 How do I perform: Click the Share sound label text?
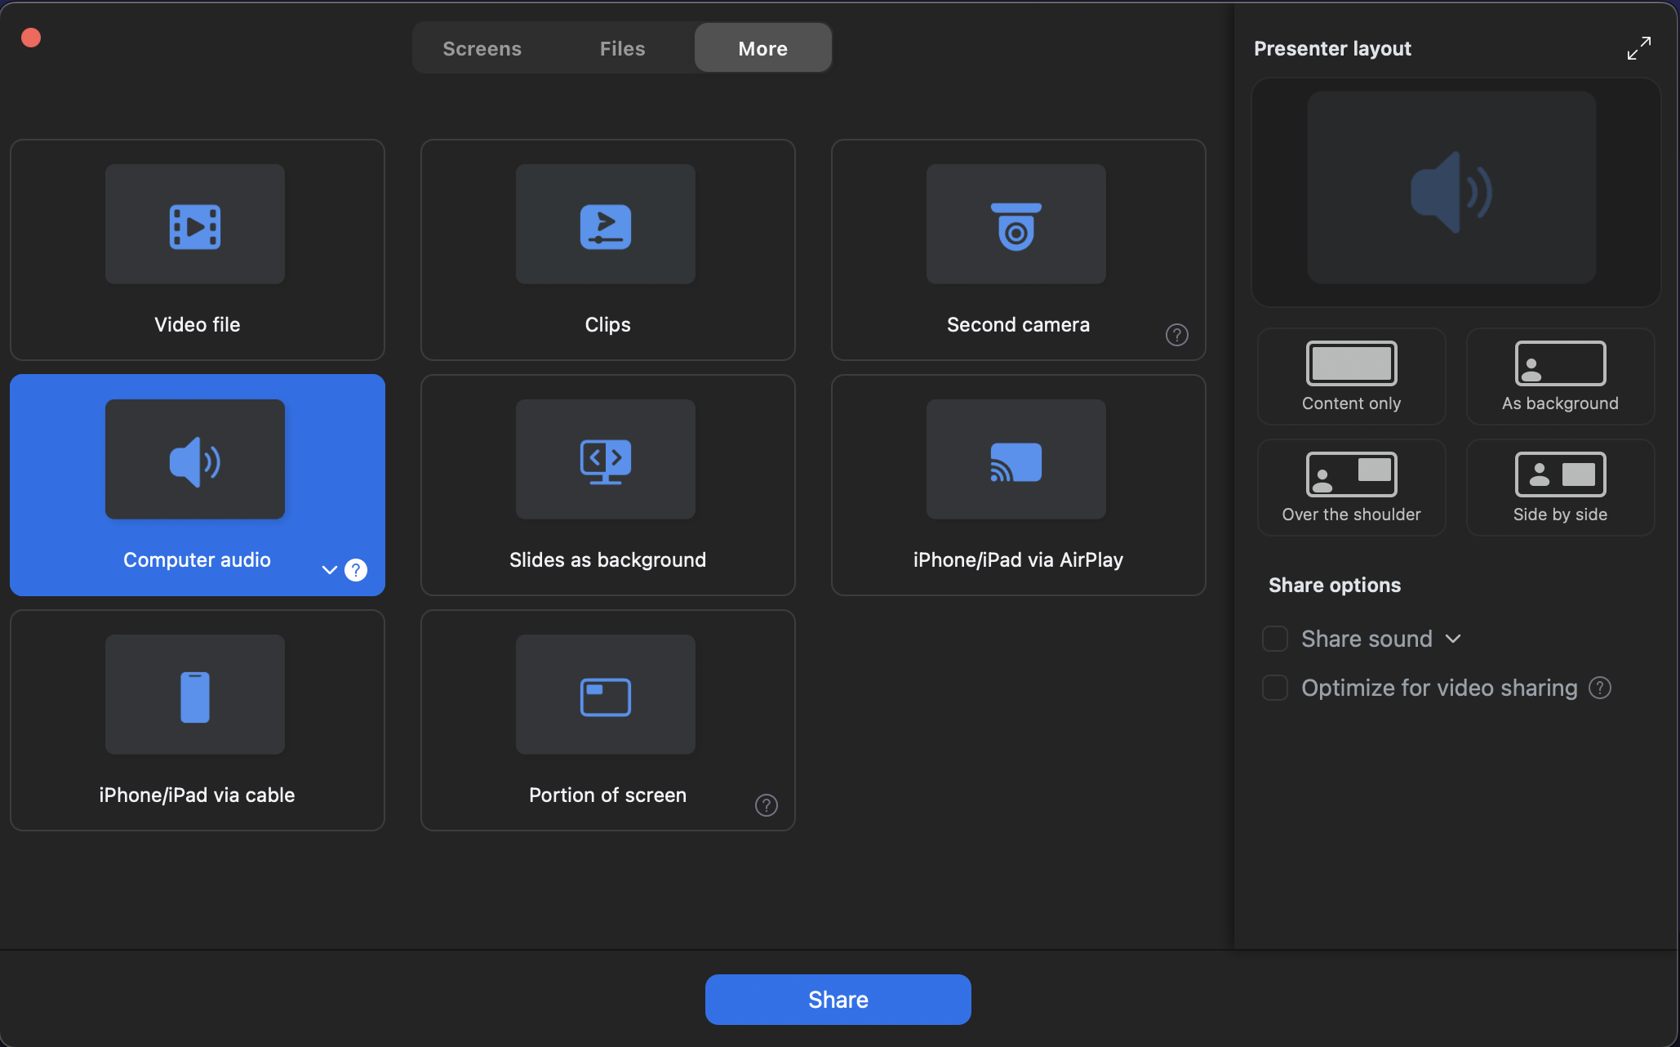click(x=1367, y=639)
